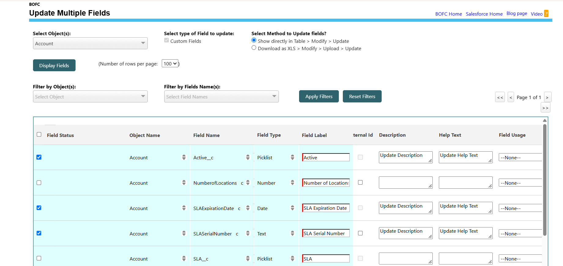Go to next page with > button
This screenshot has height=266, width=563.
(548, 97)
